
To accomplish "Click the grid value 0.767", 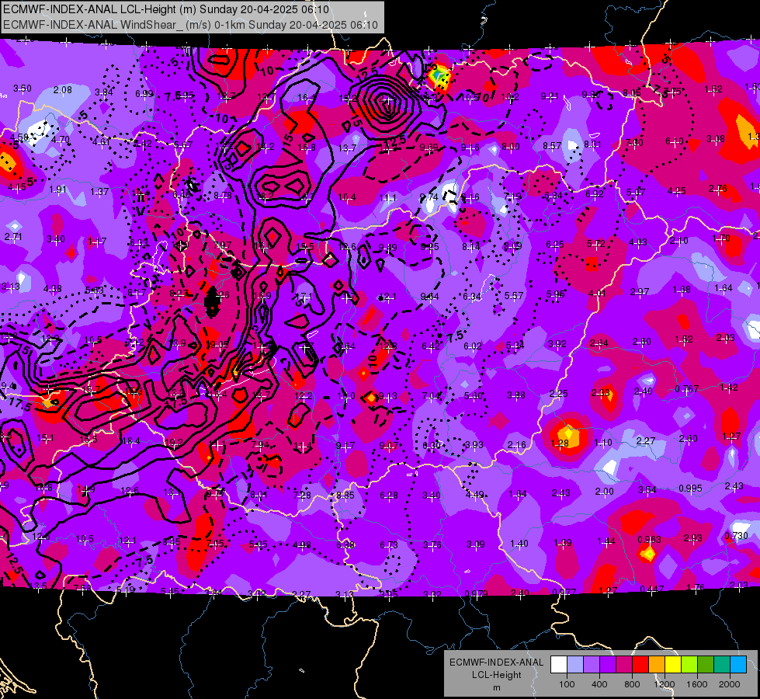I will 687,388.
